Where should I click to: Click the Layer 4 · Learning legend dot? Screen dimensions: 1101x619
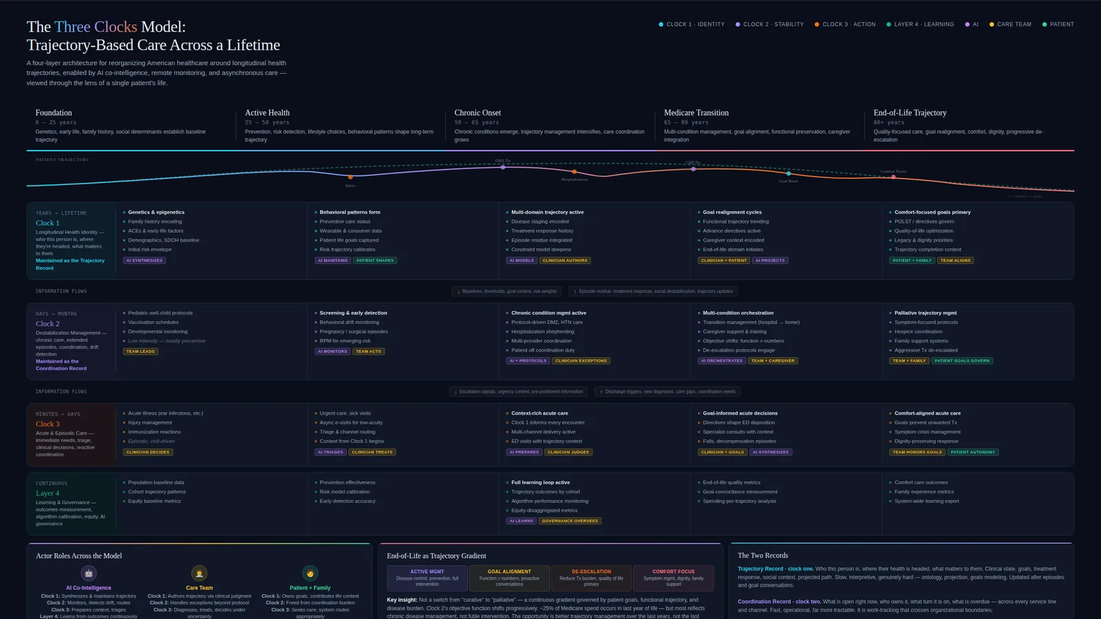coord(888,24)
